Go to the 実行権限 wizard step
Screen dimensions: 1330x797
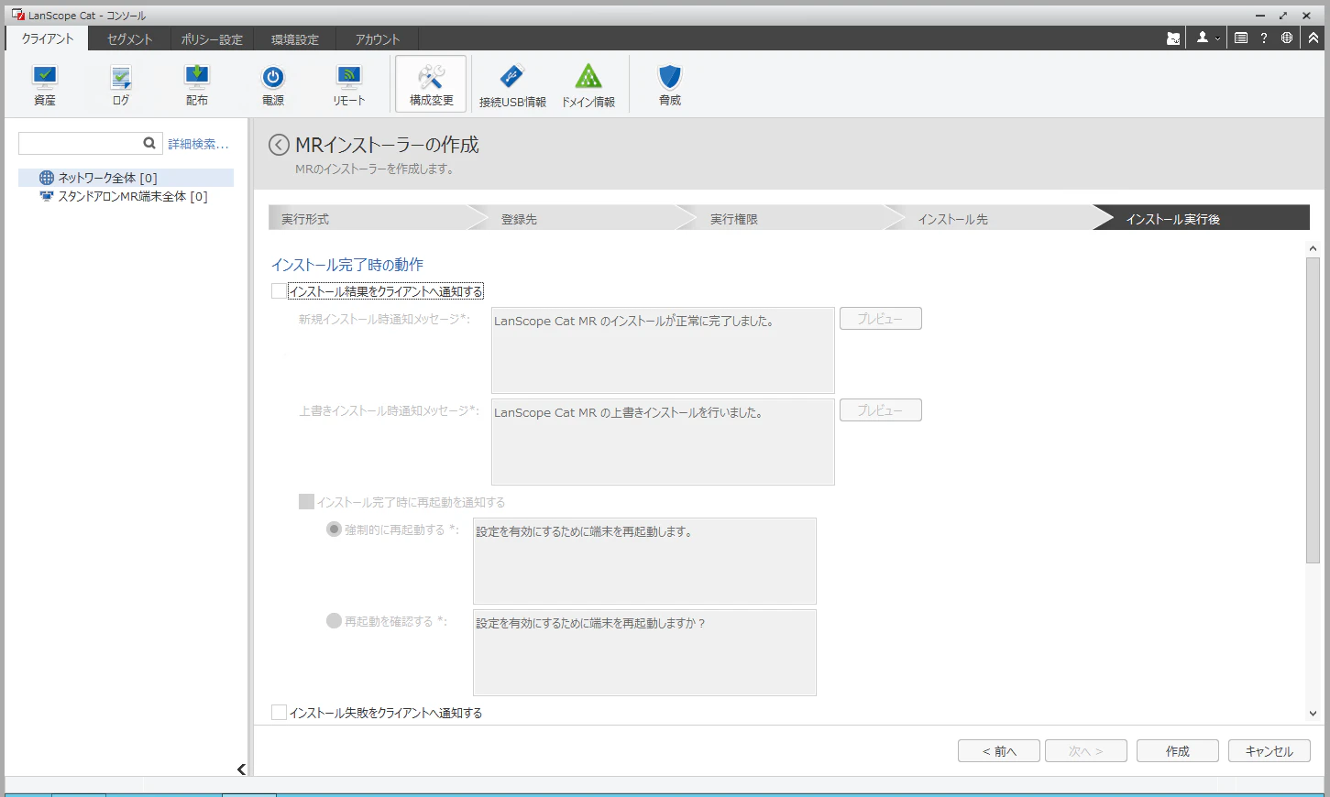point(792,218)
